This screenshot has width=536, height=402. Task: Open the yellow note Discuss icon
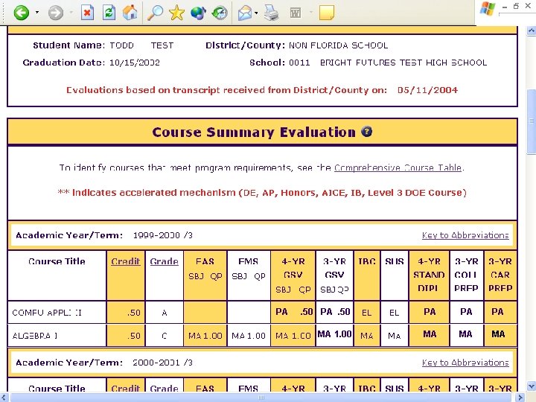327,13
